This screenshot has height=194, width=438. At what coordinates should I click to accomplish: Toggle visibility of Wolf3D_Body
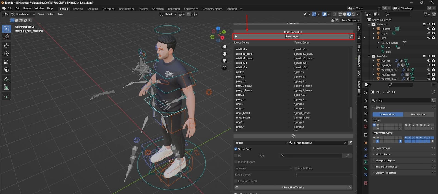[429, 70]
